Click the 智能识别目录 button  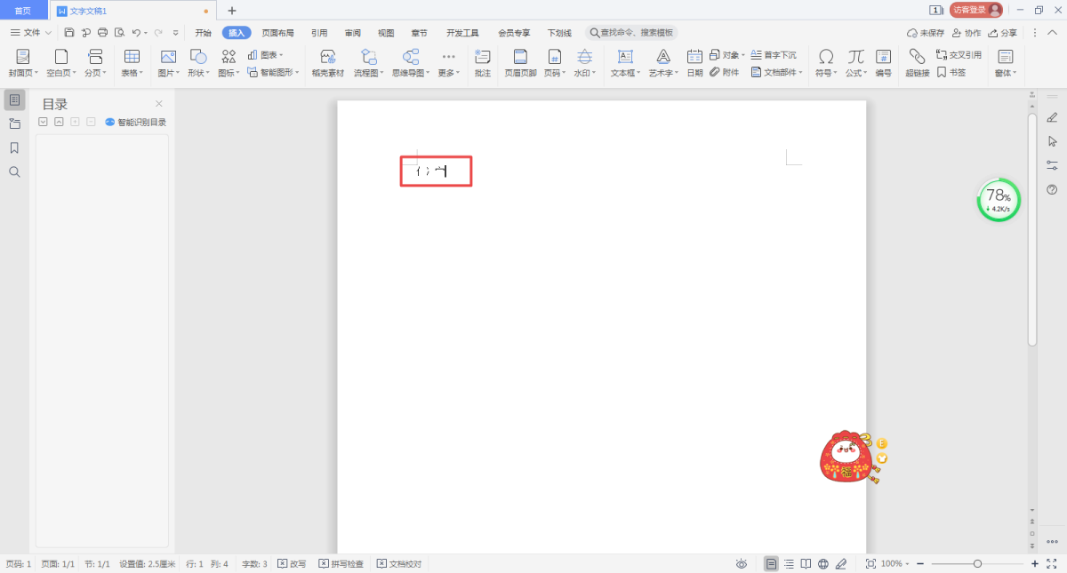point(136,122)
